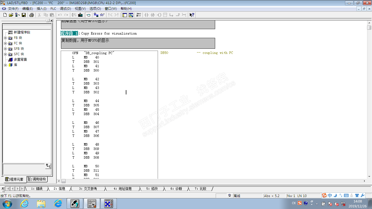Click the Redo arrow icon

(66, 15)
